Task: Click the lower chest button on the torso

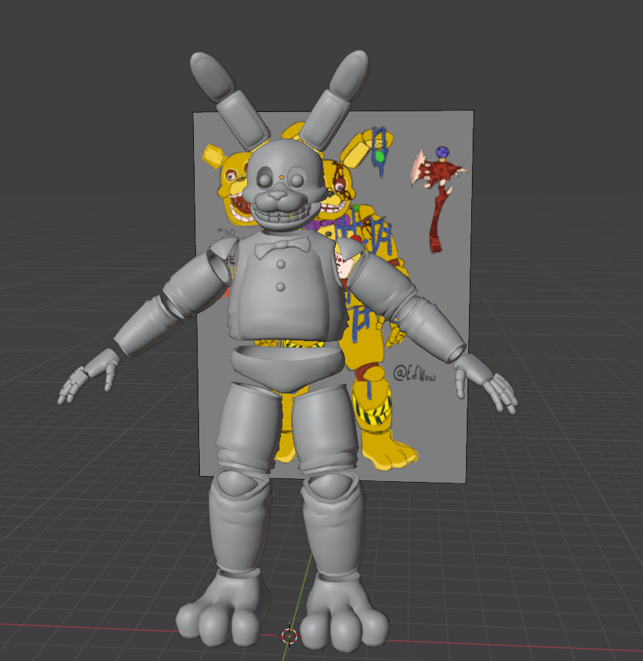Action: pyautogui.click(x=280, y=287)
